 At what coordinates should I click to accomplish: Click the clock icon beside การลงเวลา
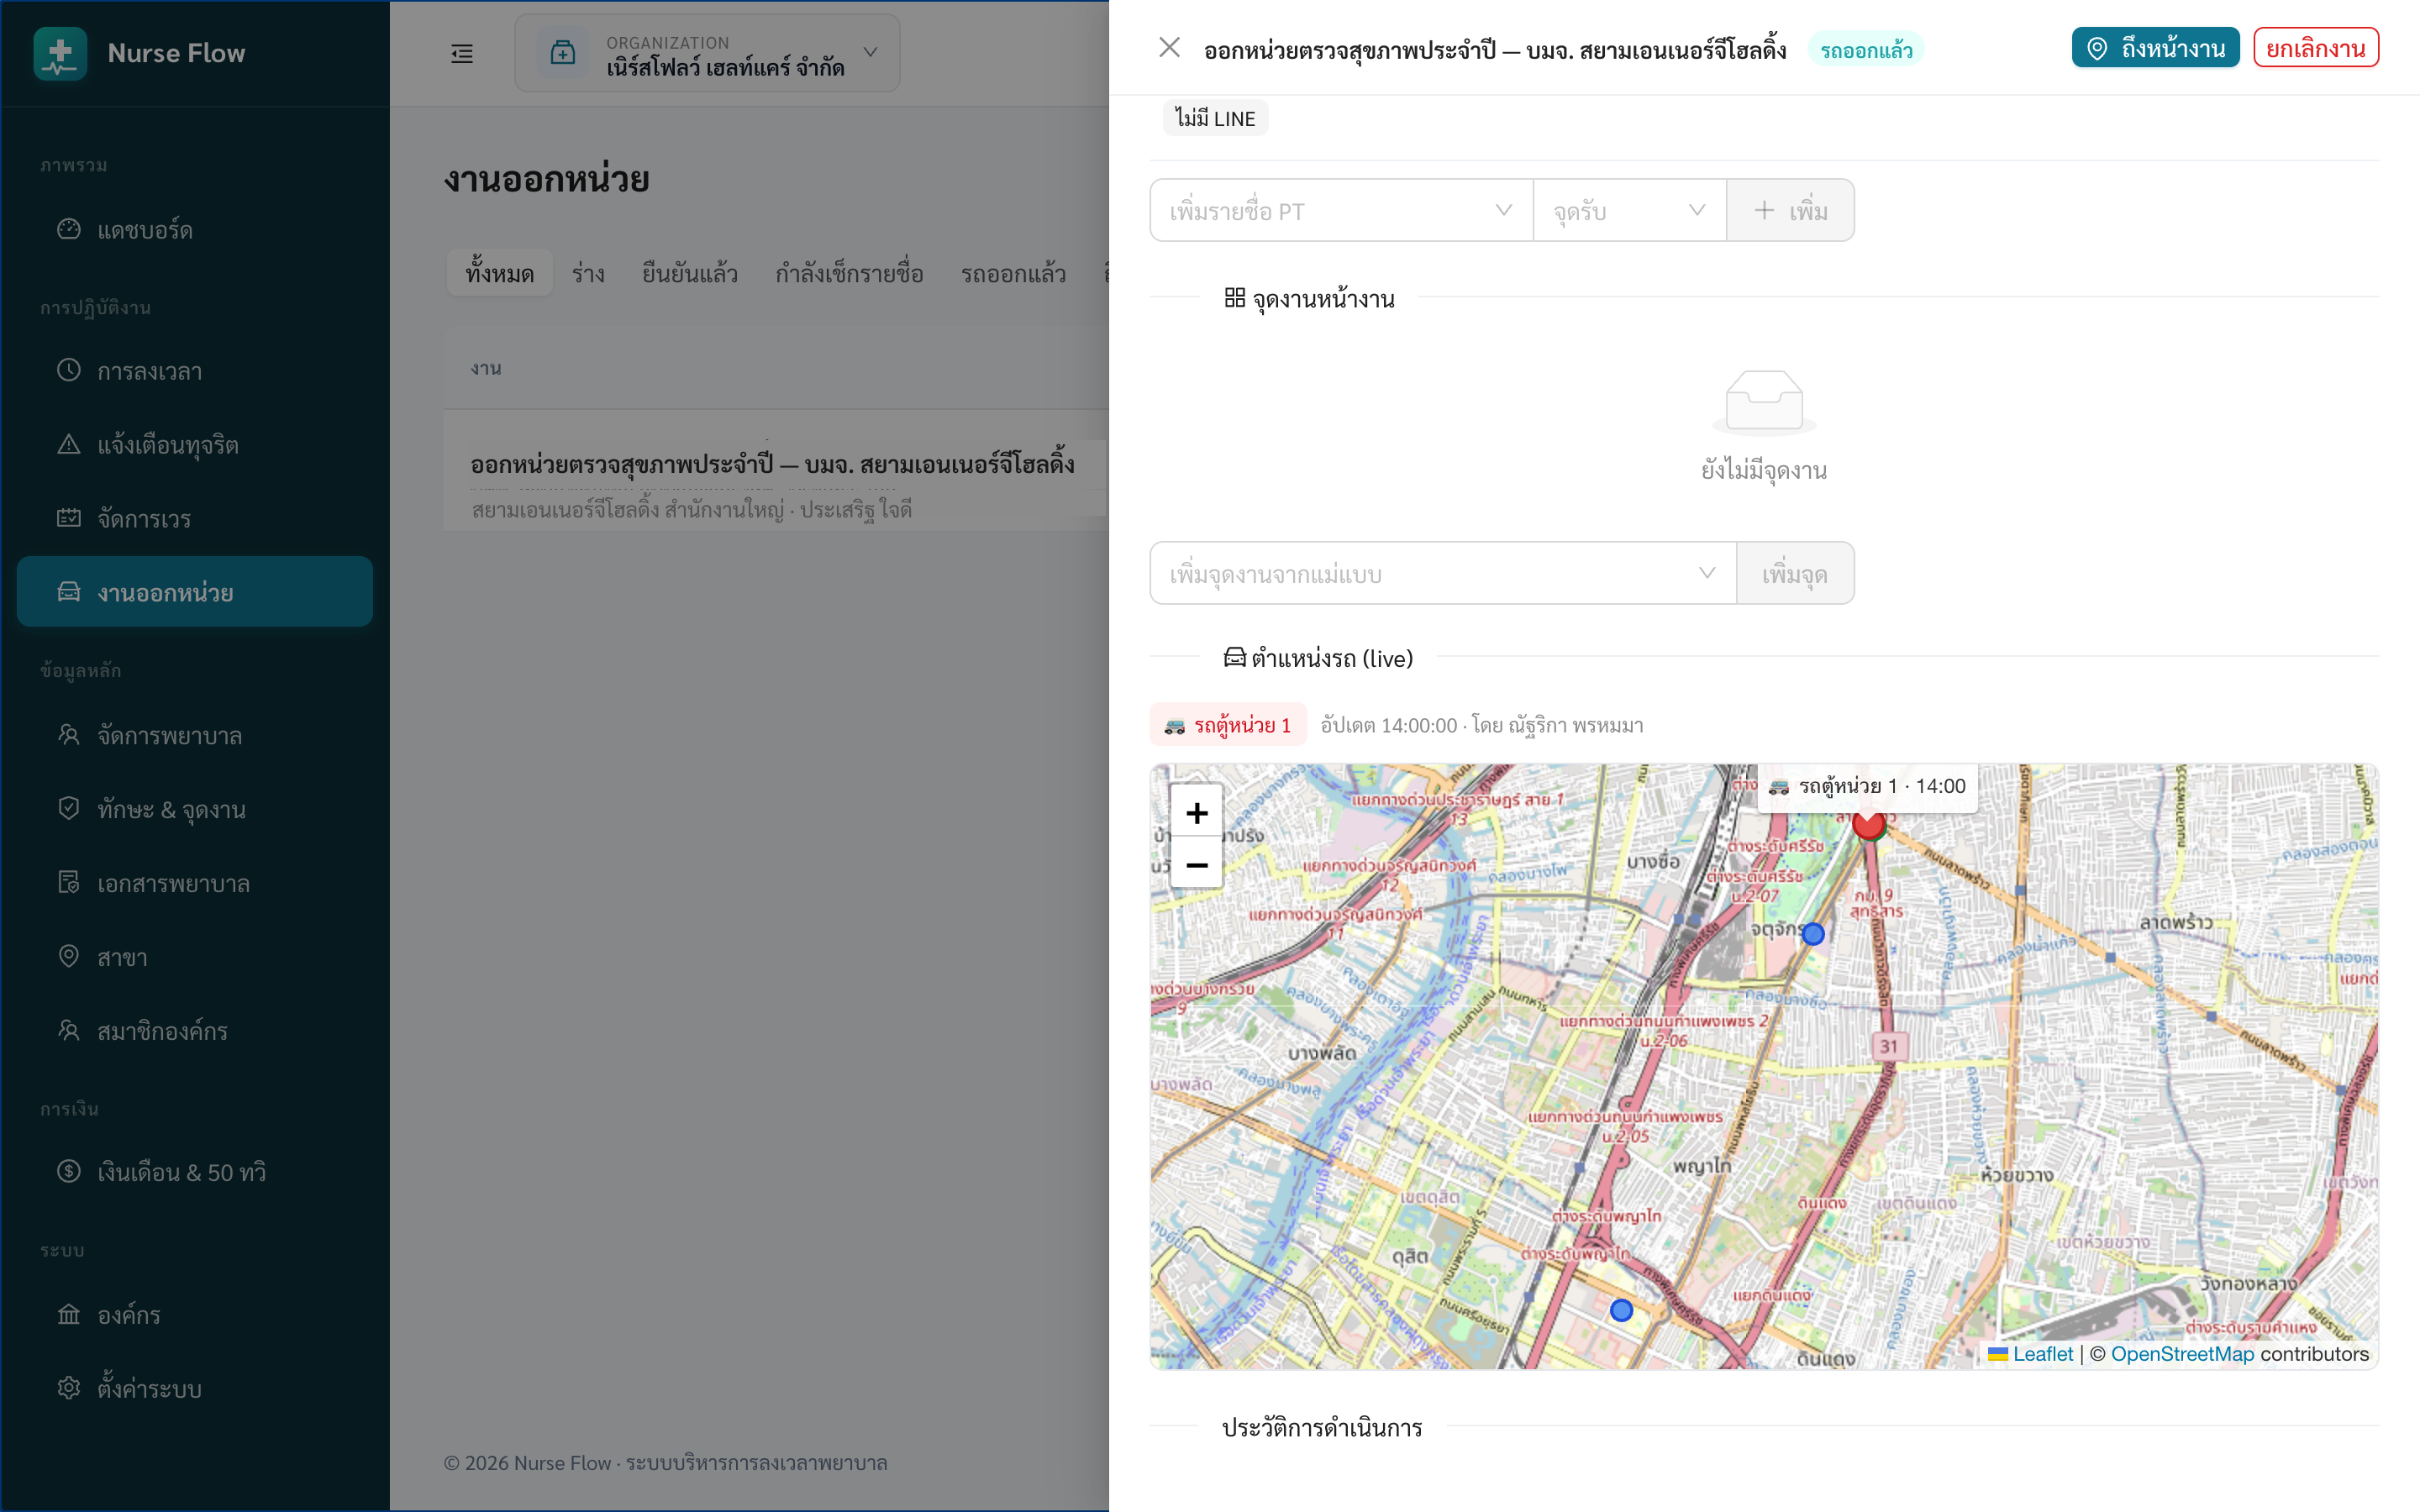click(69, 370)
